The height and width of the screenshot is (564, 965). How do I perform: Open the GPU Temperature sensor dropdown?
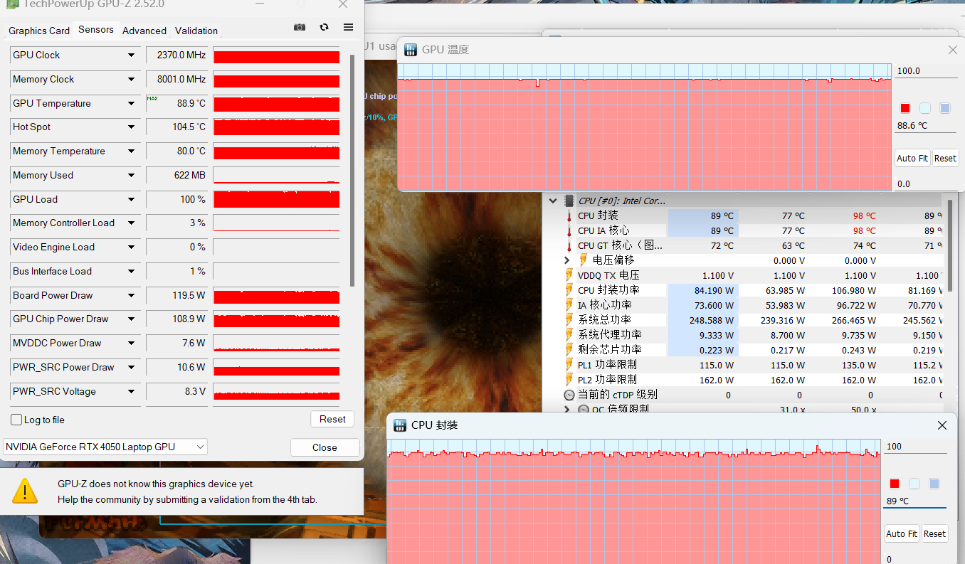pyautogui.click(x=131, y=104)
